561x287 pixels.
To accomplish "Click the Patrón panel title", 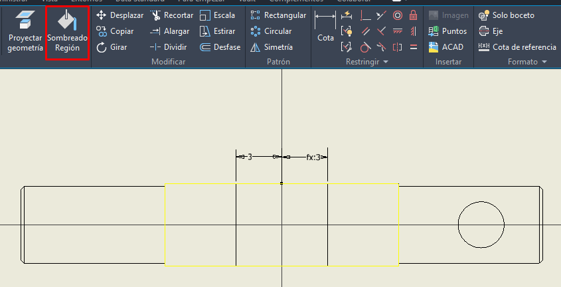I will pos(278,62).
